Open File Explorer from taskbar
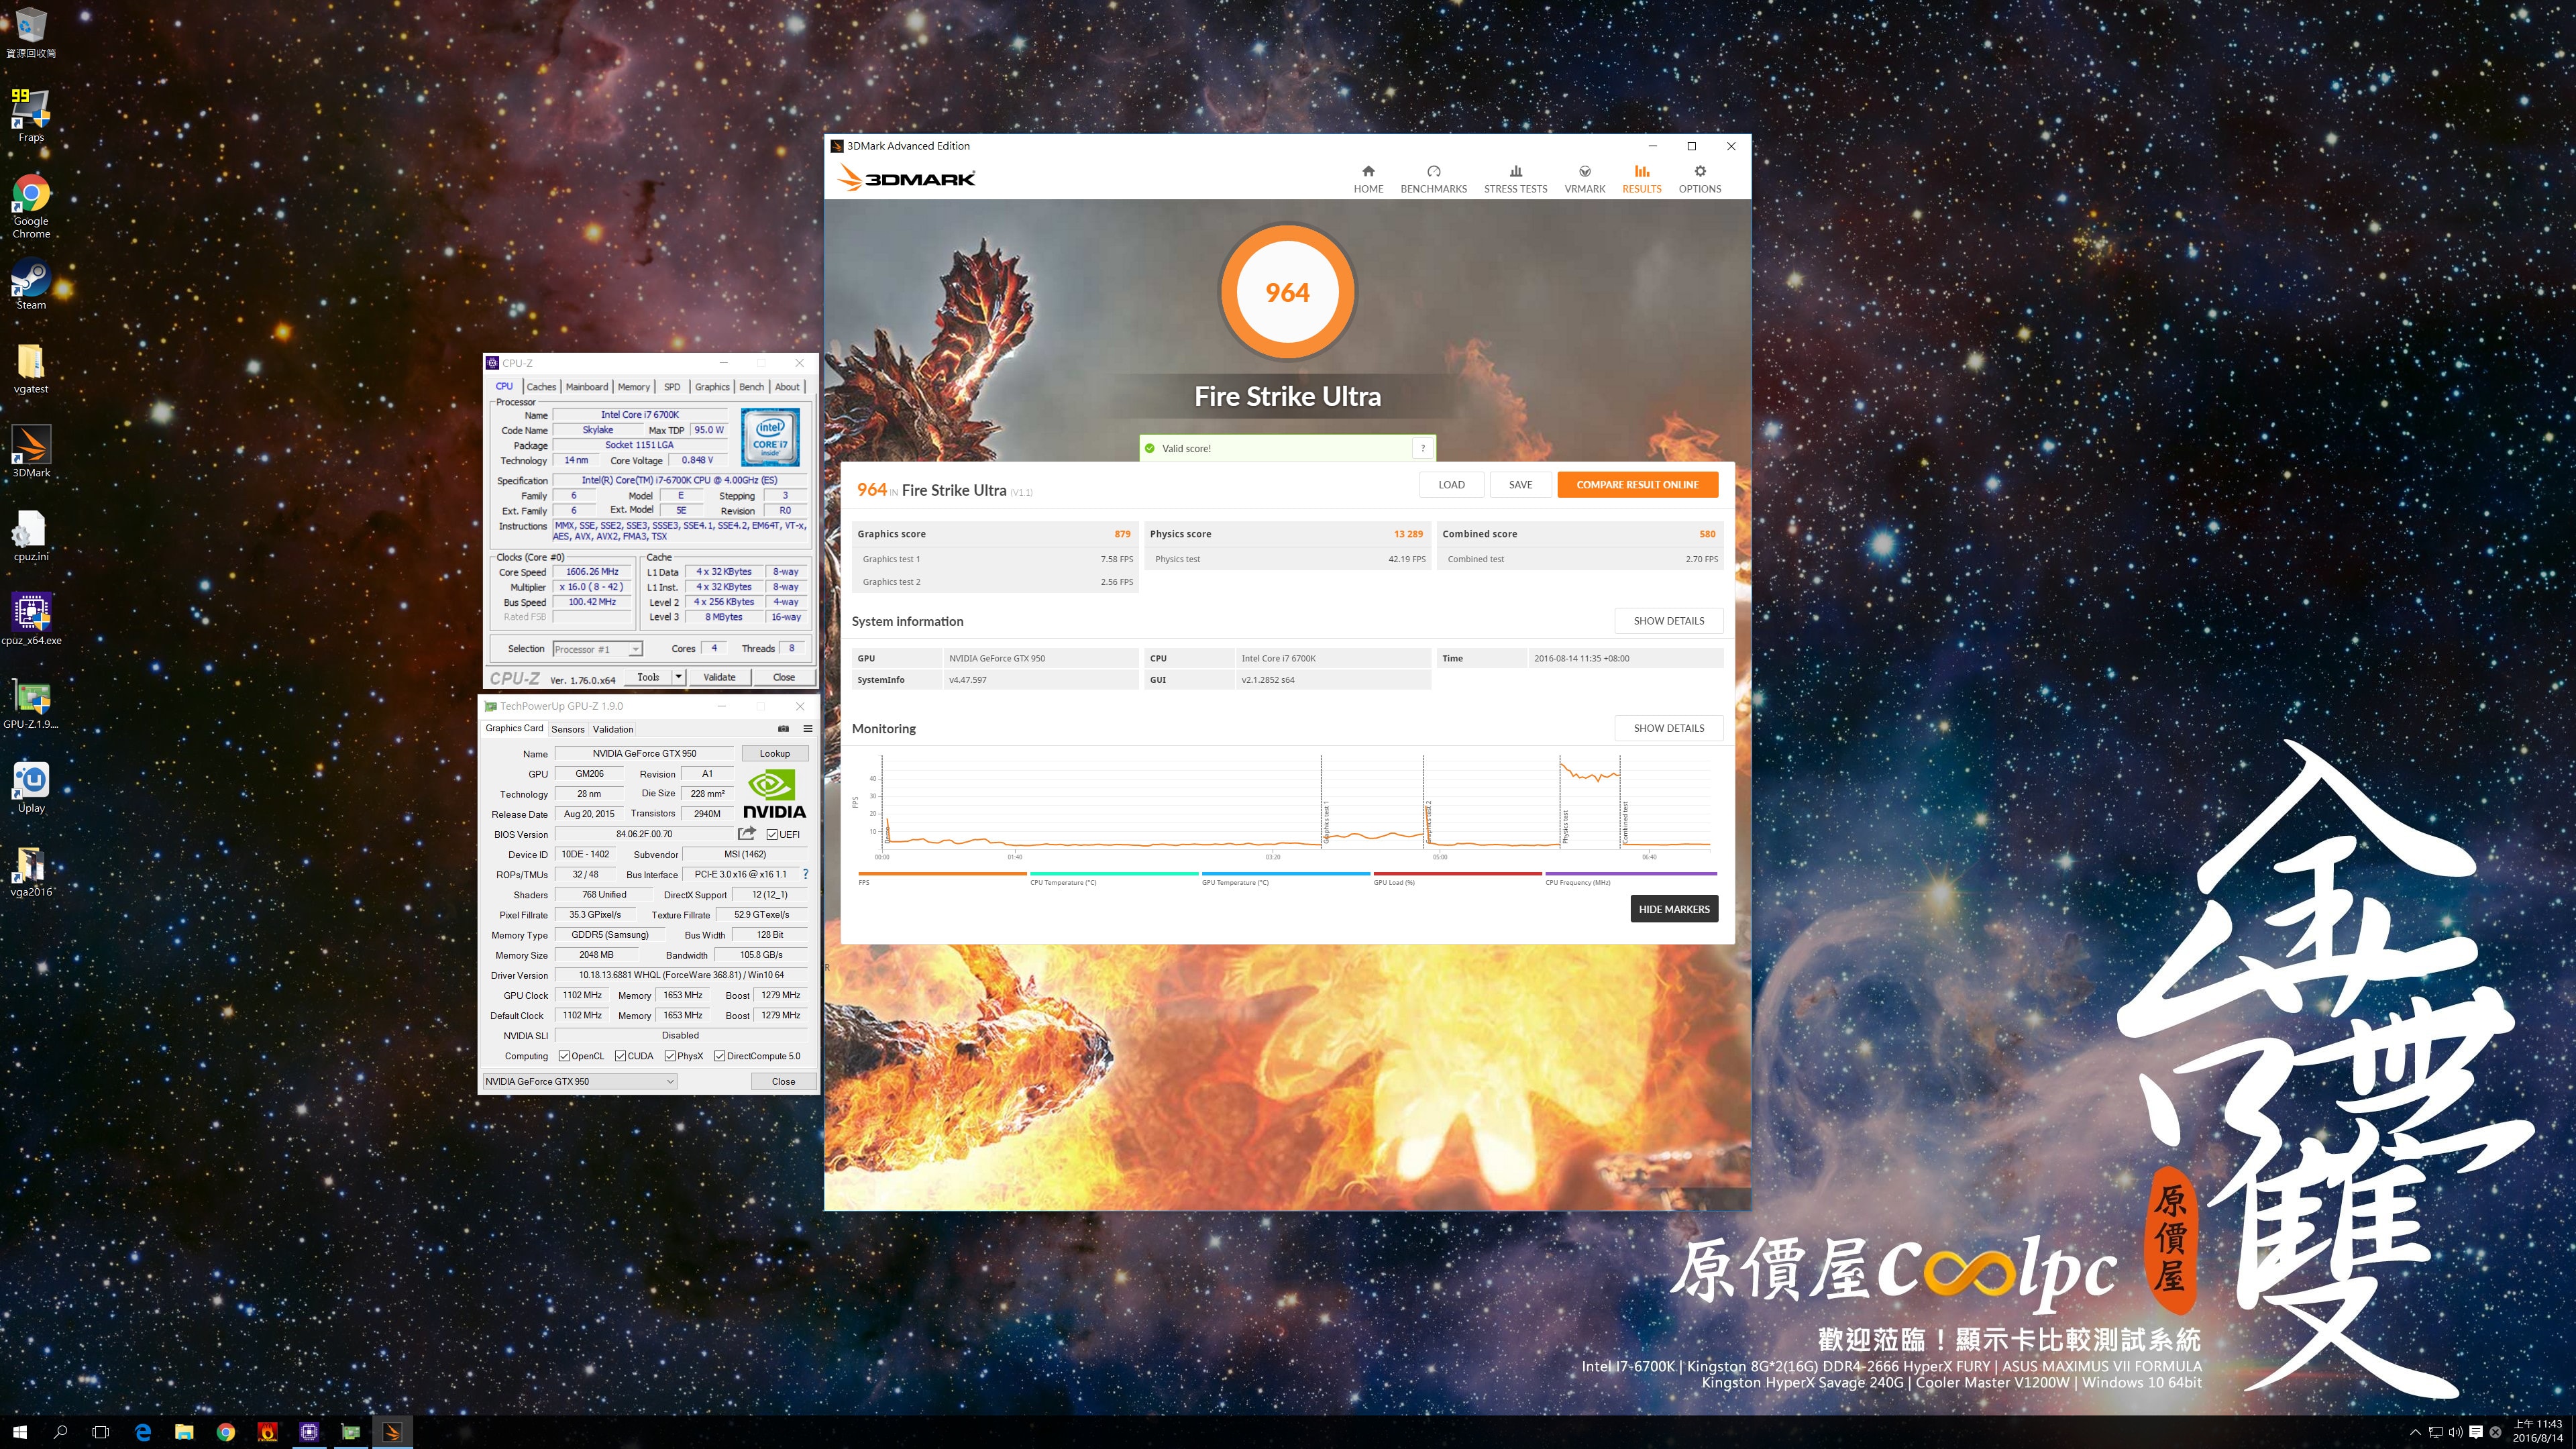The height and width of the screenshot is (1449, 2576). [x=184, y=1432]
